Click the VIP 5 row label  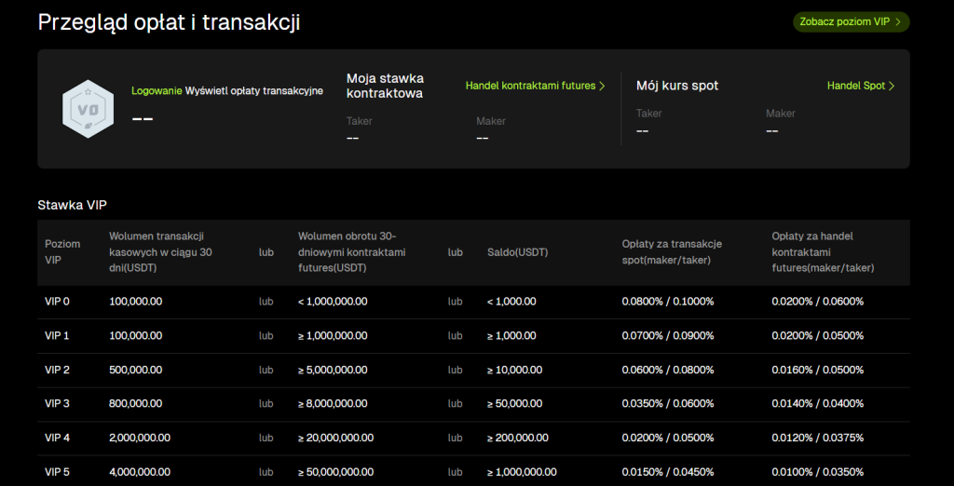[x=58, y=472]
